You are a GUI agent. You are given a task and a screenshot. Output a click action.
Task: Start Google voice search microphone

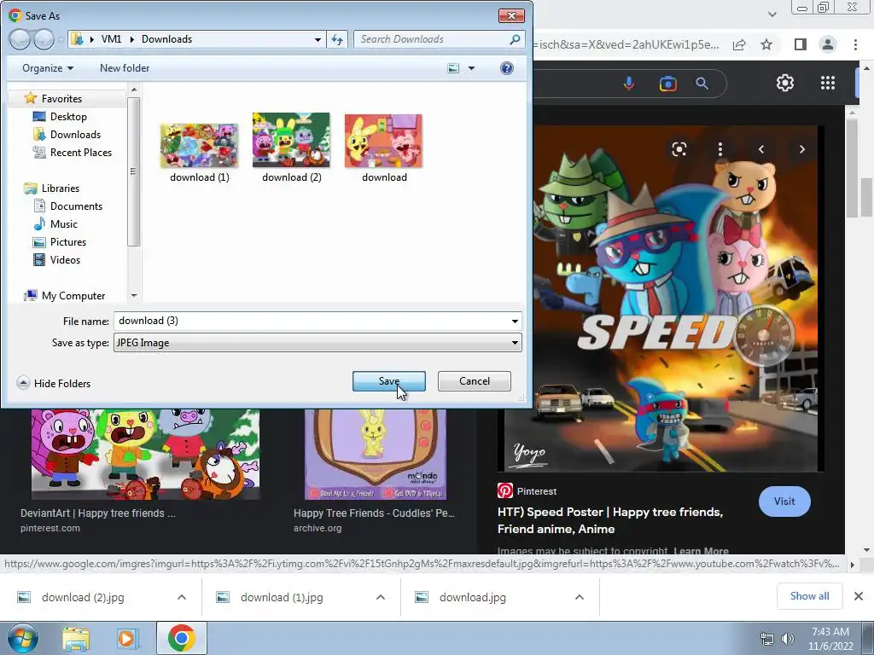tap(629, 84)
